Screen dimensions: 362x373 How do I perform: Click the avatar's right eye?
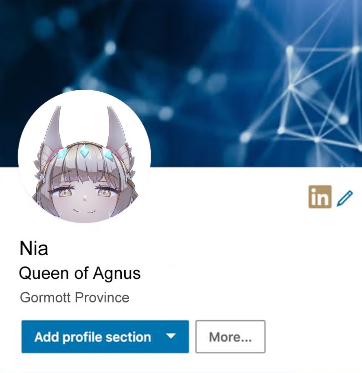(x=104, y=193)
